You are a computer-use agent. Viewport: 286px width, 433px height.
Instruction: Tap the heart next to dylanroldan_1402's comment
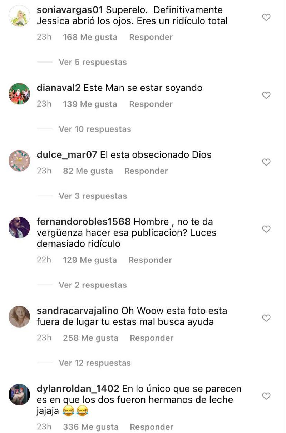(266, 396)
